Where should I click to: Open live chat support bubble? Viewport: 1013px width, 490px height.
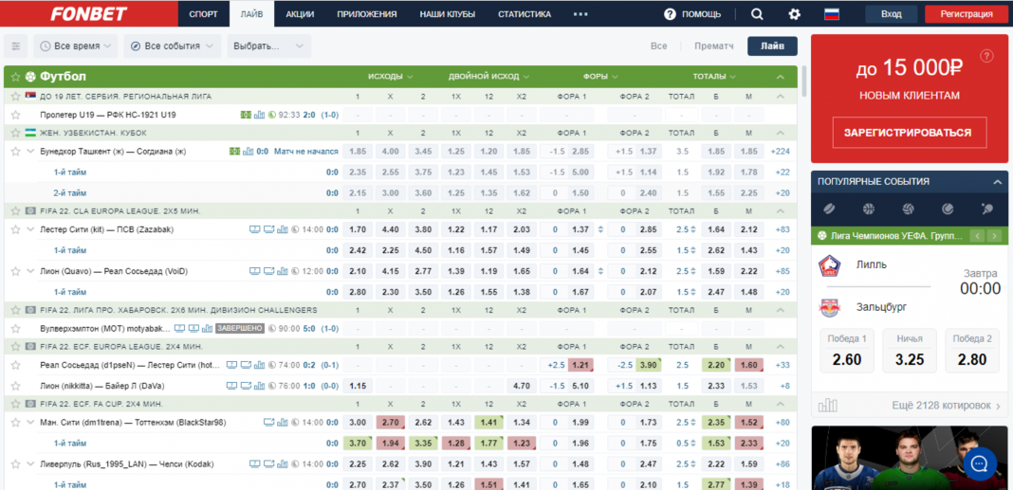coord(978,463)
